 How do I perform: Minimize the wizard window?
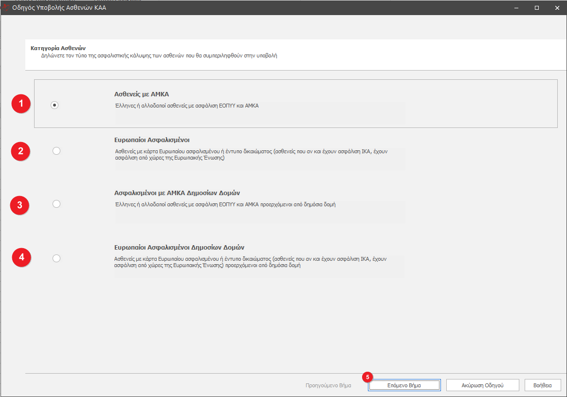coord(516,8)
